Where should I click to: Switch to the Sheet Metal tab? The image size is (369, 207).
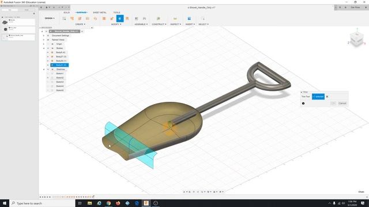(x=100, y=13)
